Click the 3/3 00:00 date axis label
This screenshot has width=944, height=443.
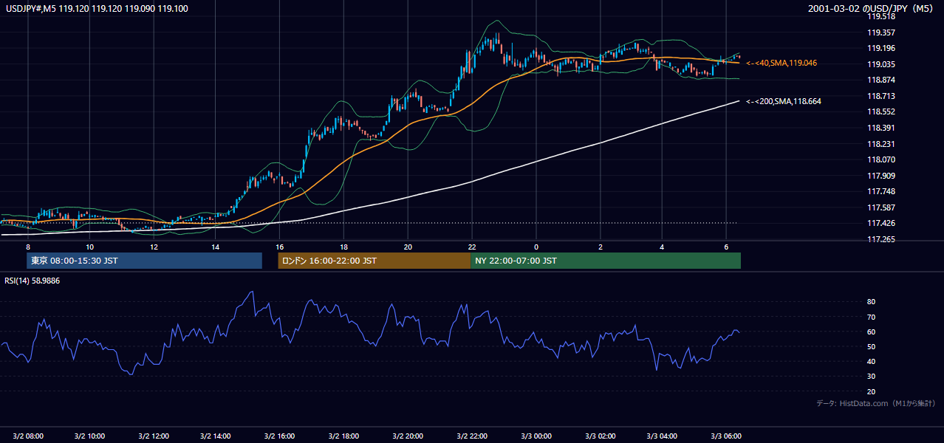pos(536,436)
